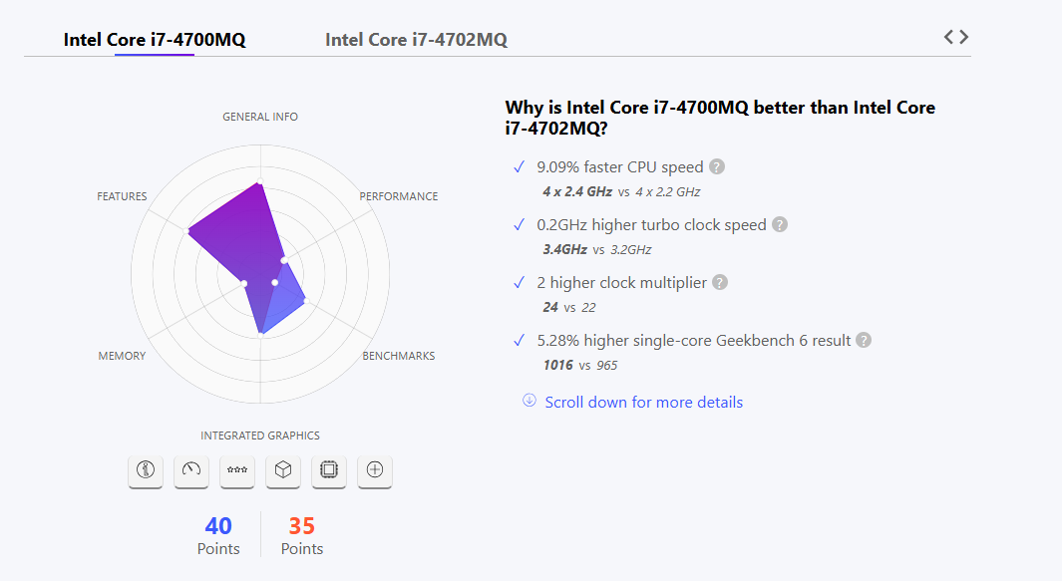
Task: Open help for faster CPU speed
Action: click(x=717, y=167)
